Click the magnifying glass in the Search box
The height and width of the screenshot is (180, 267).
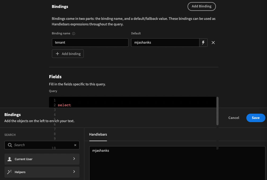(10, 145)
